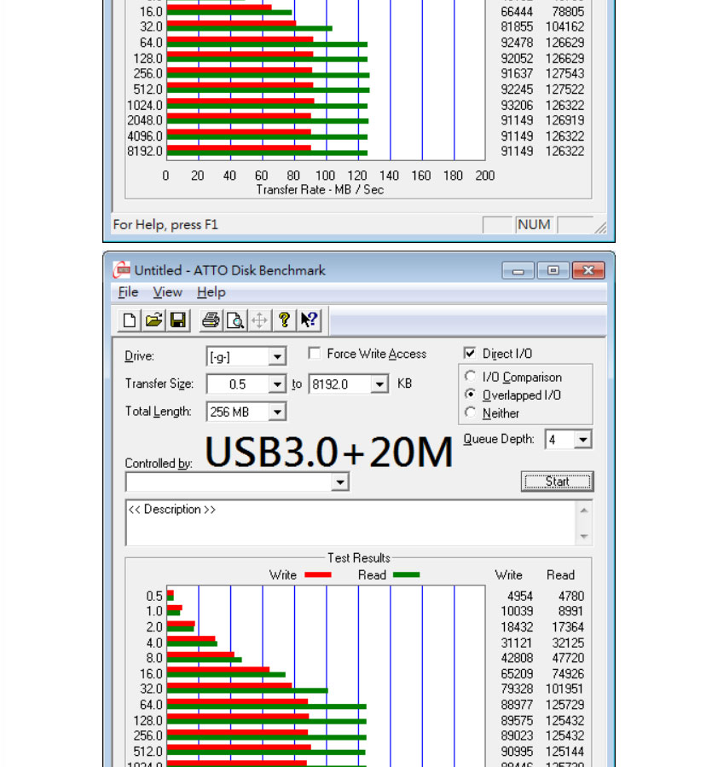The height and width of the screenshot is (767, 712).
Task: Open an existing benchmark file
Action: click(154, 320)
